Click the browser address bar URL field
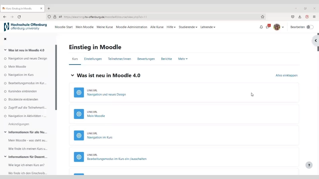This screenshot has height=179, width=319. (160, 17)
